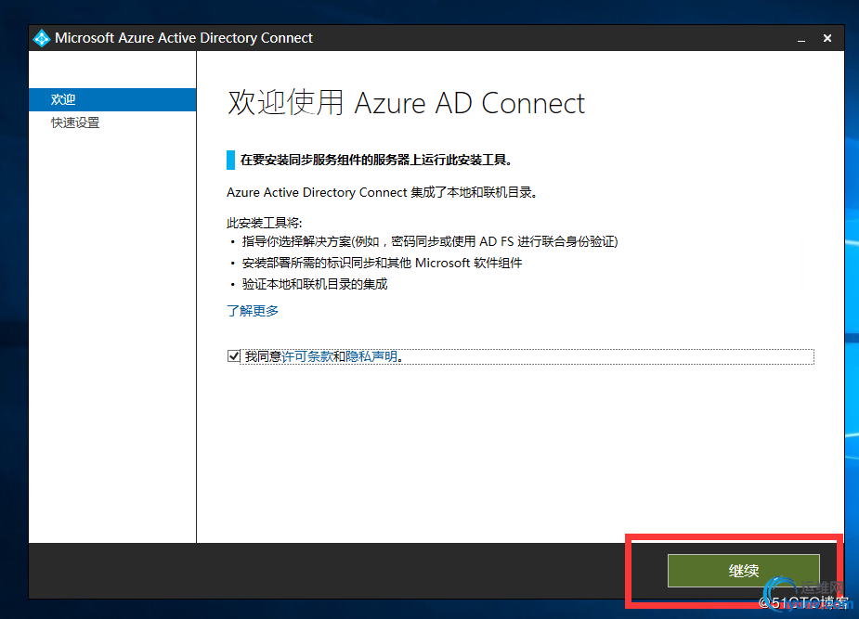Open the 隐私声明 link

coord(371,356)
